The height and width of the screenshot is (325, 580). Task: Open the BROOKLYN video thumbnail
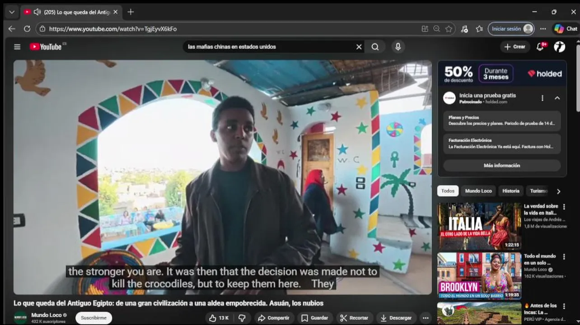coord(479,275)
